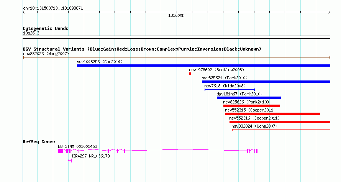Click the dgv181n67 (Park2010) label

(239, 94)
